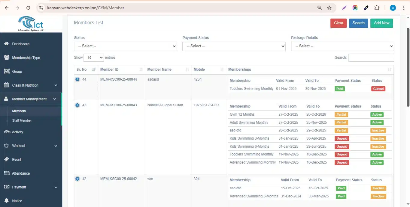
Task: Expand row details for member 44
Action: point(77,79)
